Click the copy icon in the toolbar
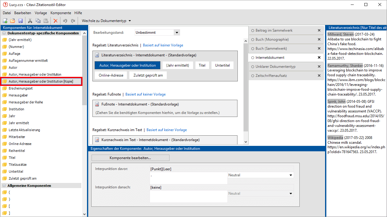The width and height of the screenshot is (387, 217). click(38, 21)
